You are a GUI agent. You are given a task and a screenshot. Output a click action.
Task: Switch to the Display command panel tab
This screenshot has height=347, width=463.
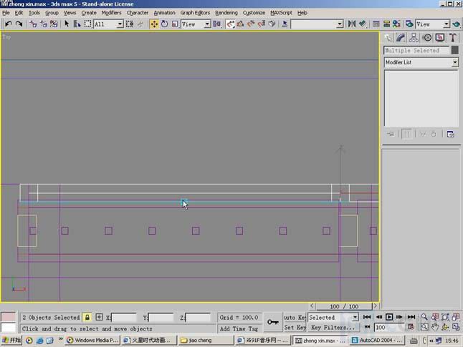(440, 38)
